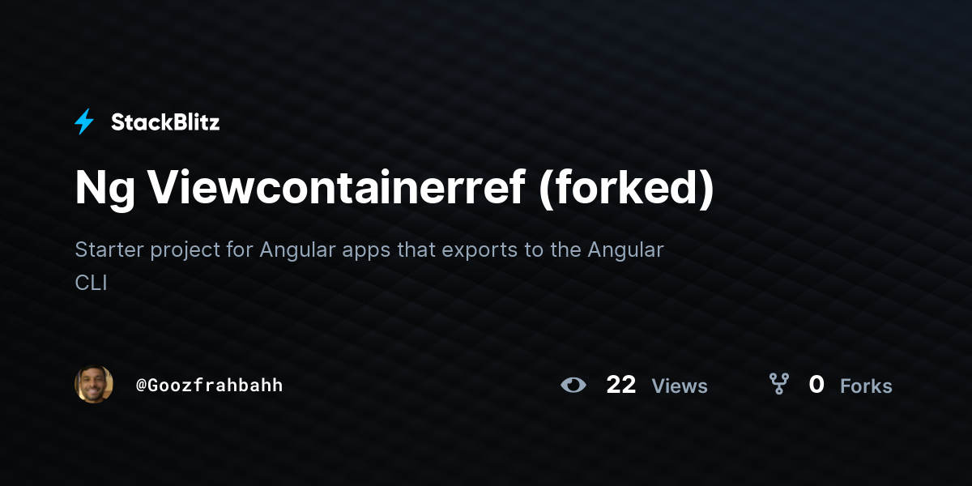Click the CLI text in the description
This screenshot has width=972, height=486.
click(91, 283)
